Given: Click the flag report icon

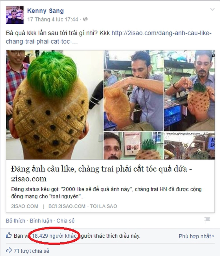Looking at the screenshot, I should coord(207,220).
